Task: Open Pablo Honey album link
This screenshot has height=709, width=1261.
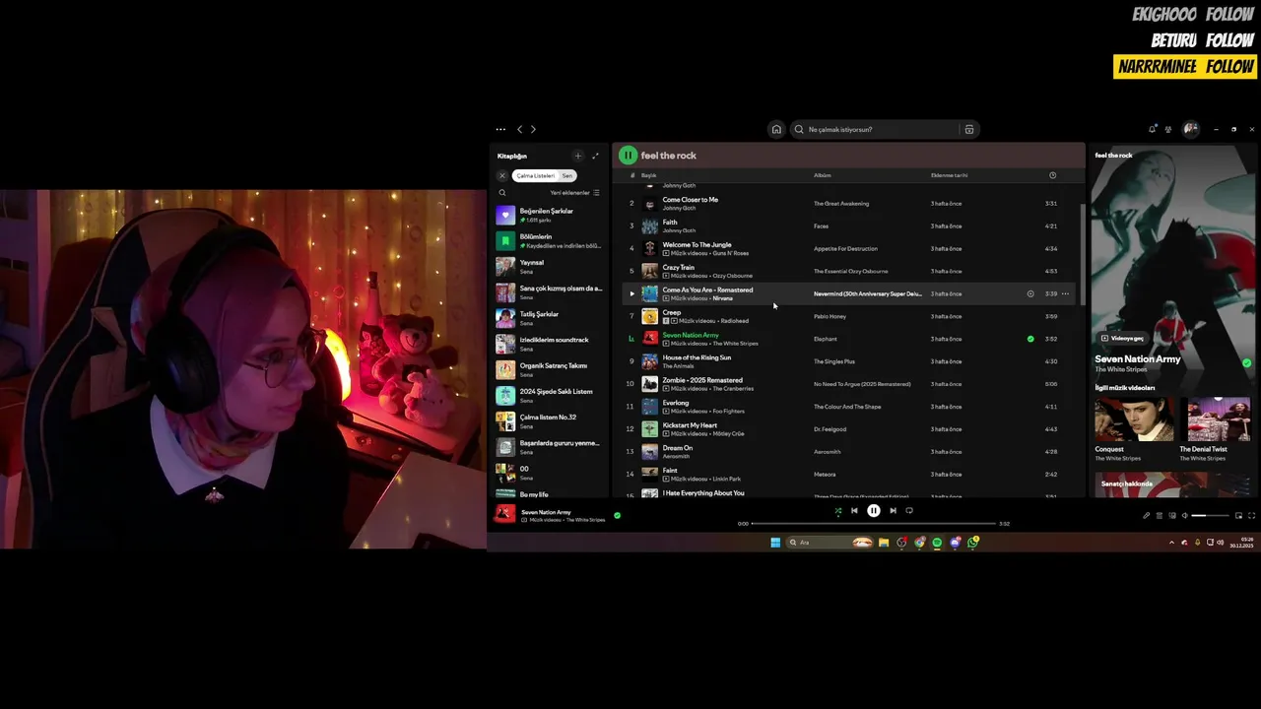Action: [830, 316]
